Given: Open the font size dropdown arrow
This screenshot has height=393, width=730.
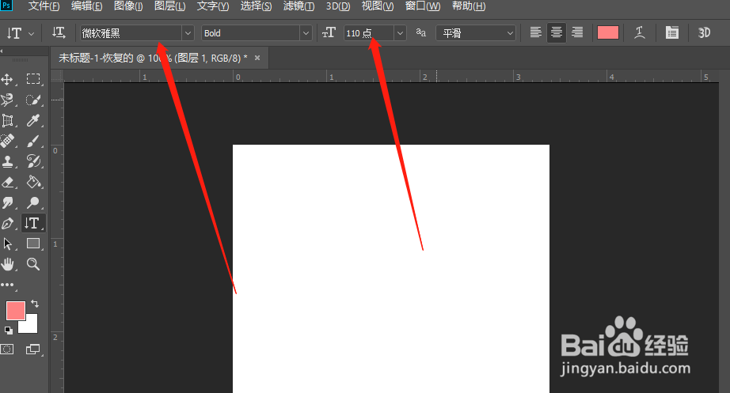Looking at the screenshot, I should 400,33.
